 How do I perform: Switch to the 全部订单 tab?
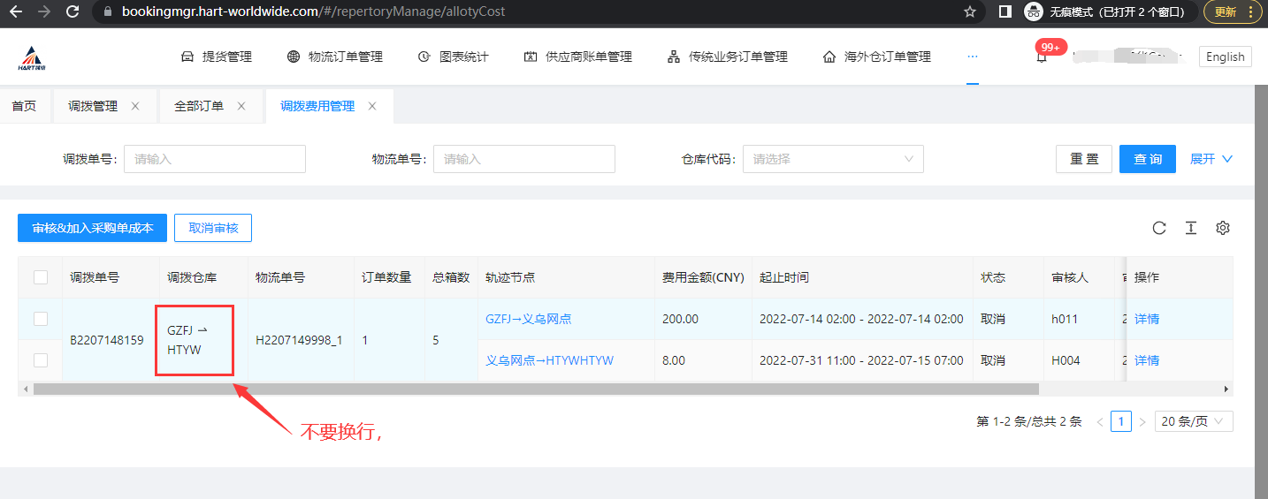click(199, 106)
